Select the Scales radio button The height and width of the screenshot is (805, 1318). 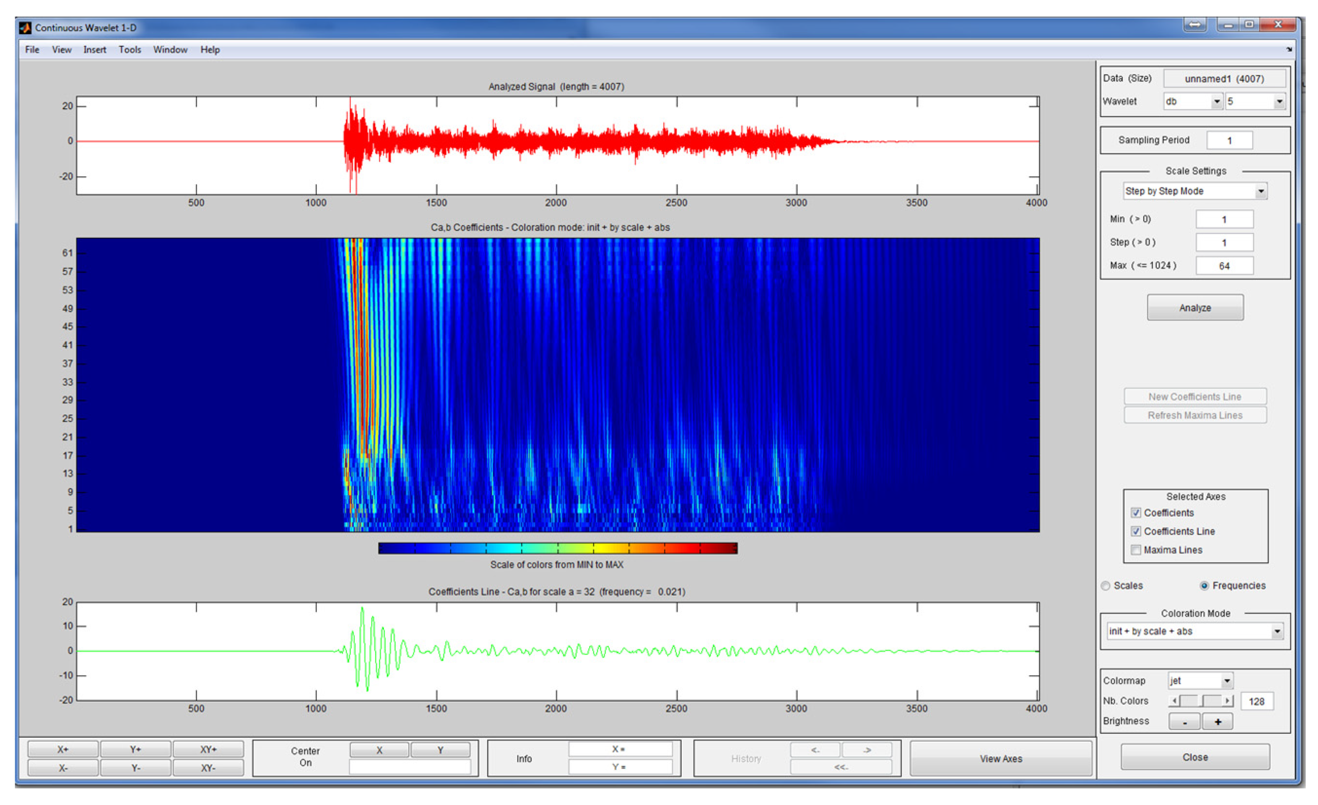(x=1106, y=585)
